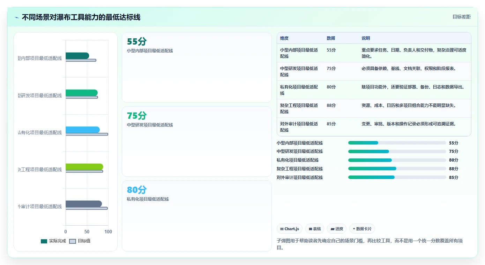
Task: Toggle the 目标值 legend entry
Action: [x=80, y=241]
